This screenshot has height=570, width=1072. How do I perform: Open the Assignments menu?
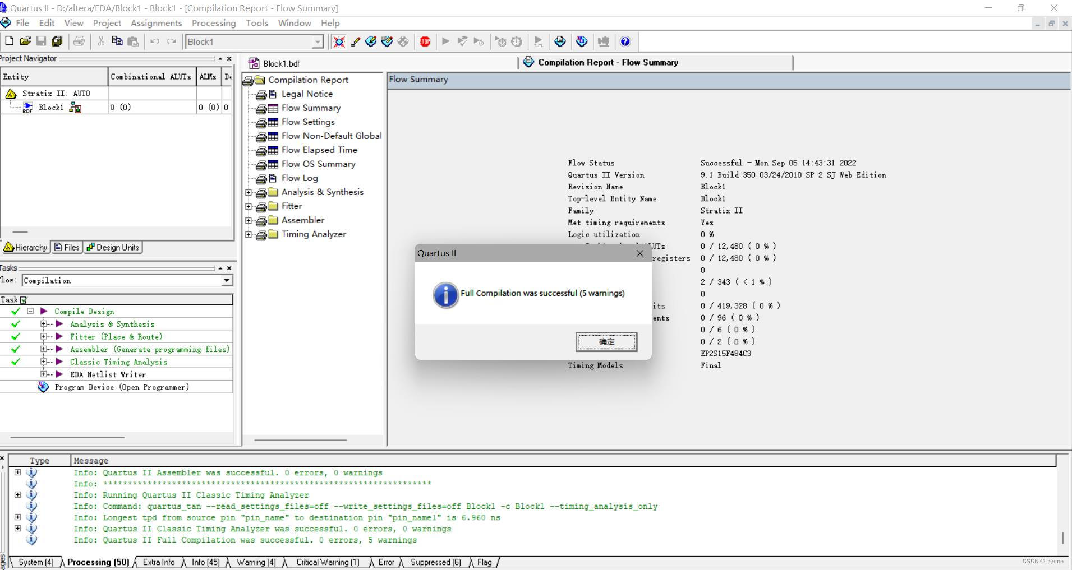click(x=156, y=23)
